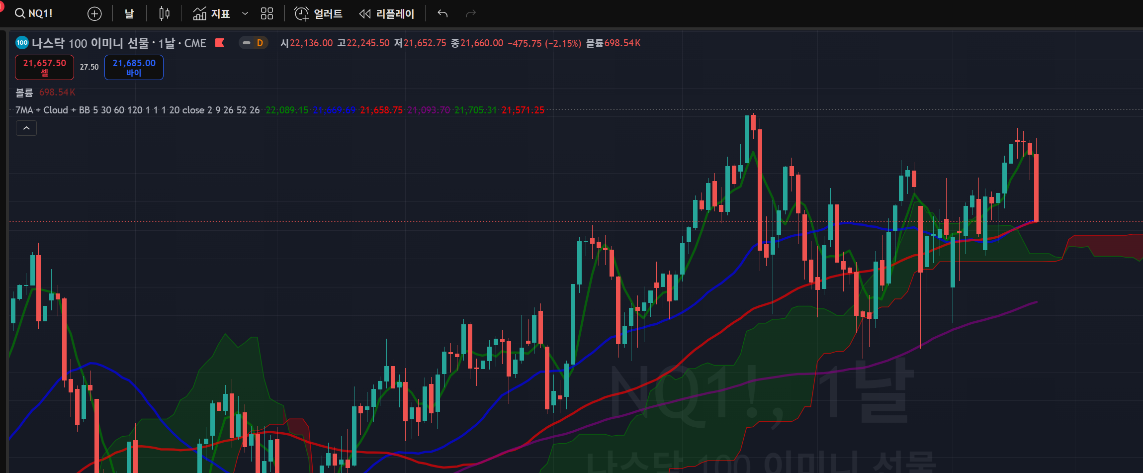Click the 나스닥 100 이미니 선물 chart title
1143x473 pixels.
[x=90, y=43]
